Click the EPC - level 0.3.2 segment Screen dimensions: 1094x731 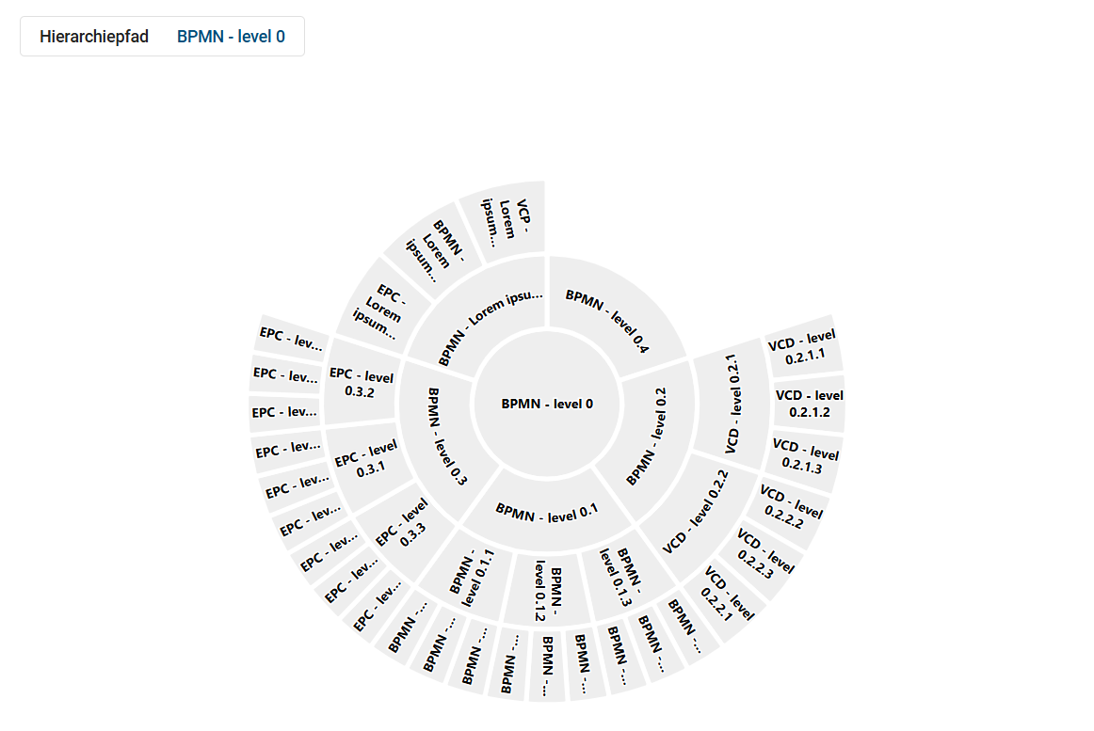click(x=360, y=384)
